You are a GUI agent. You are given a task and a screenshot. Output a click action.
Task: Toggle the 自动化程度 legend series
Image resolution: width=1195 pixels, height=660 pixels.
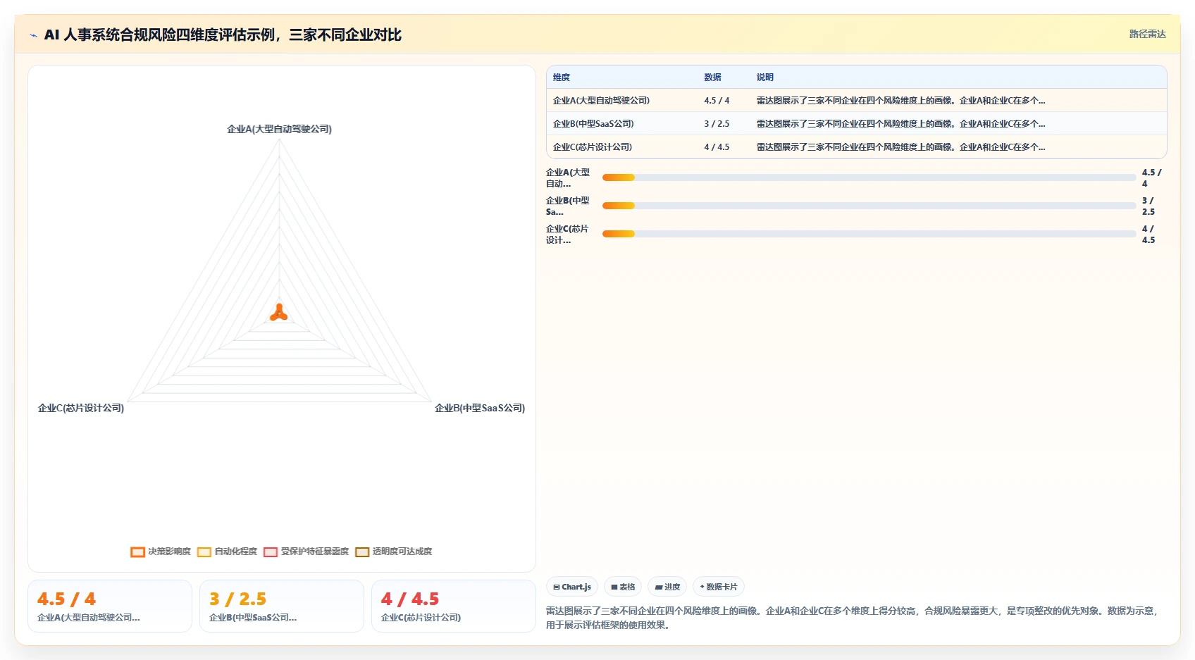[227, 552]
